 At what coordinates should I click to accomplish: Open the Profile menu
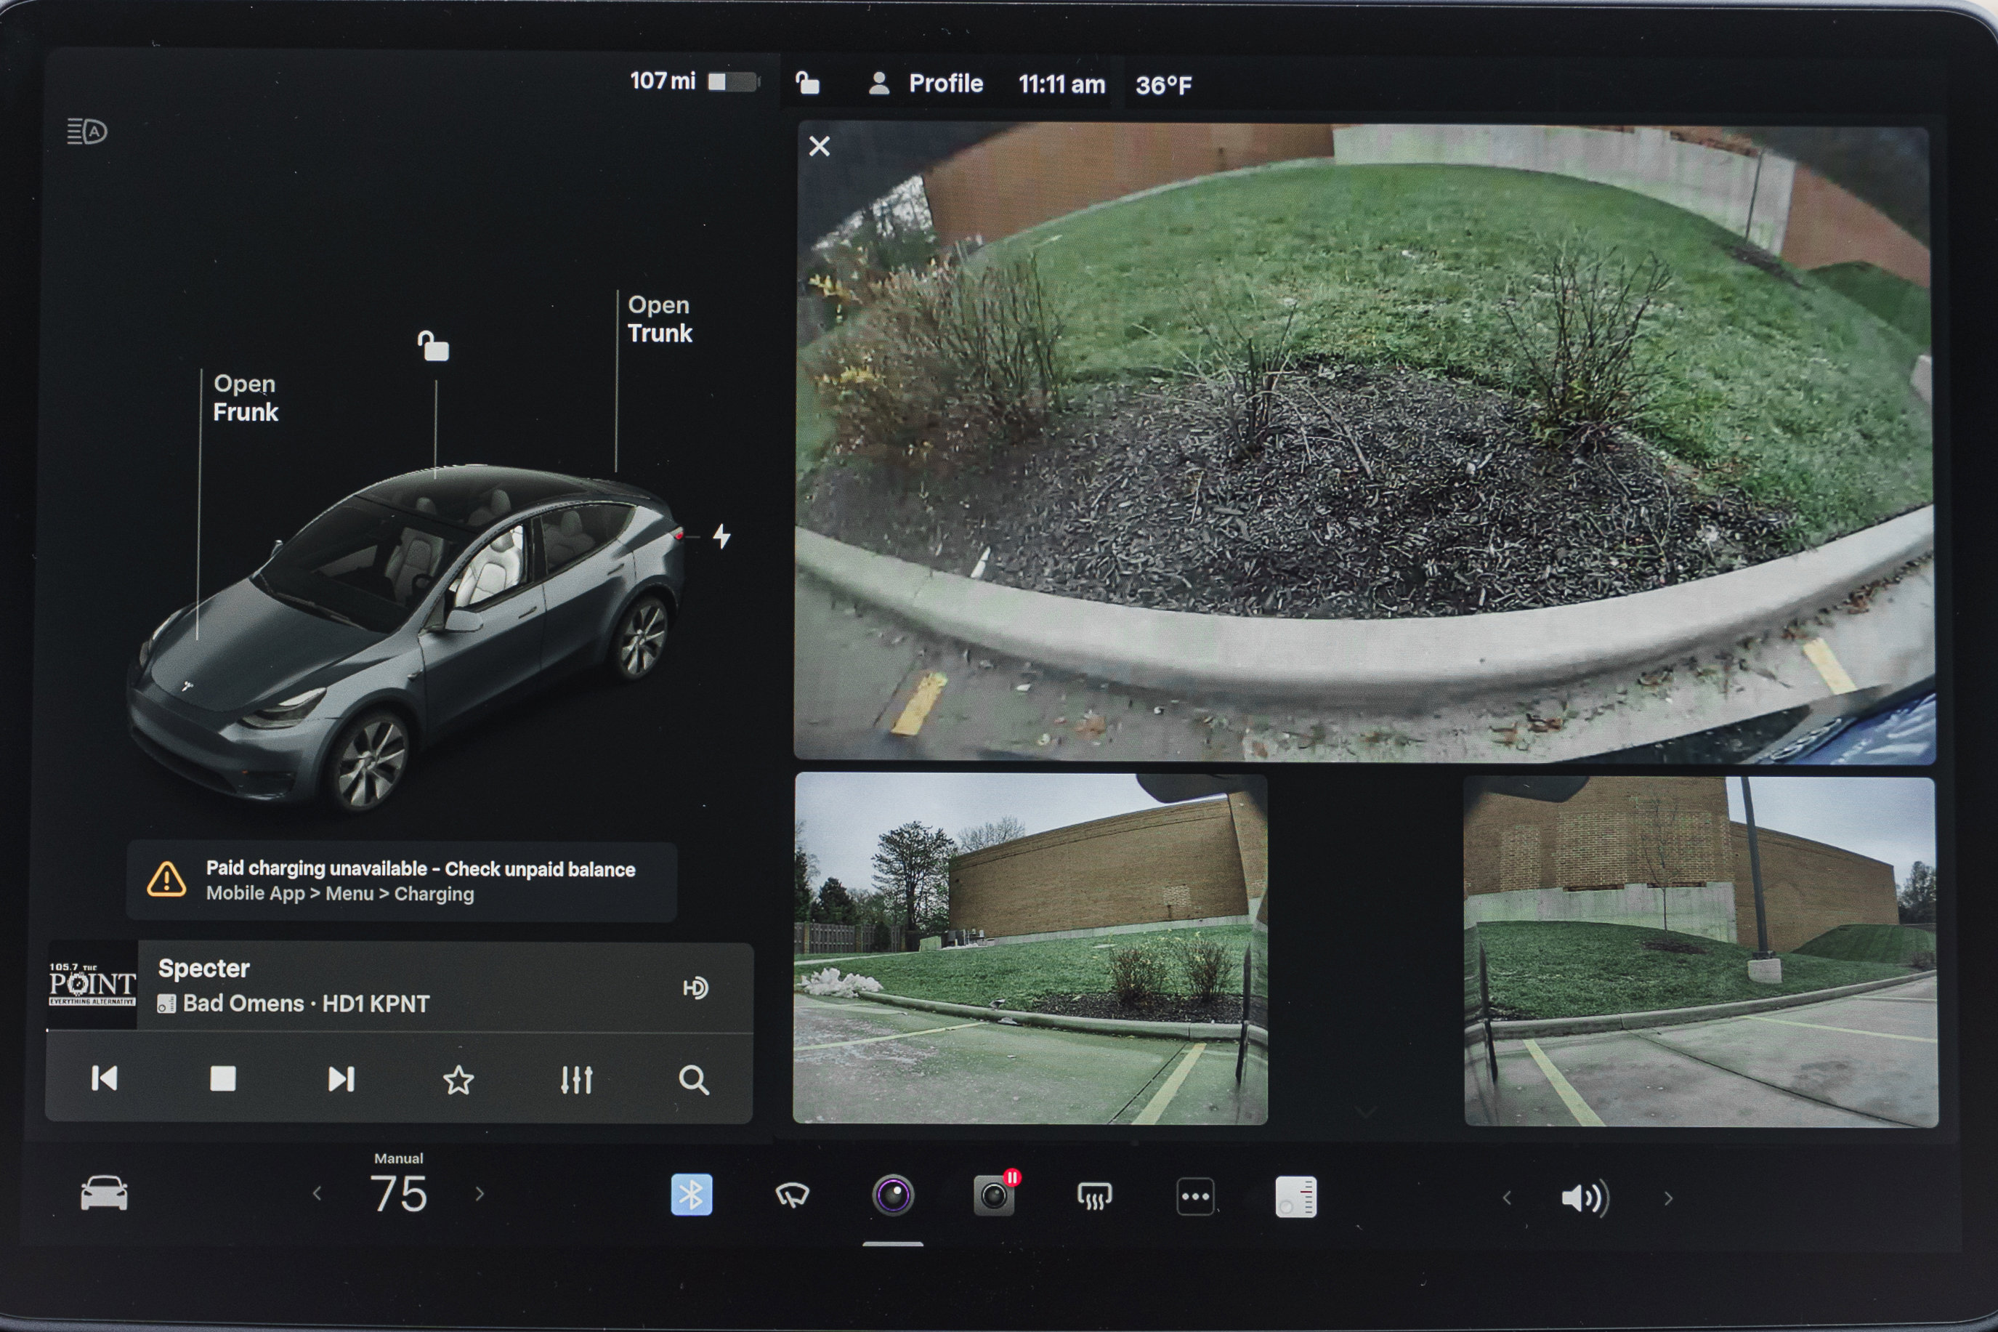(945, 82)
